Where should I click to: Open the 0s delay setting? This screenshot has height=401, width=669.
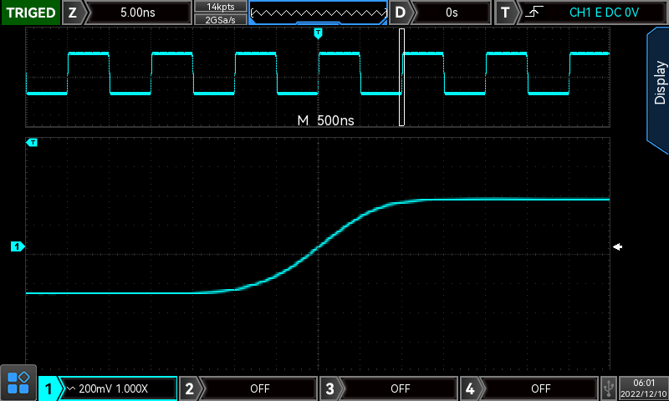pyautogui.click(x=452, y=13)
